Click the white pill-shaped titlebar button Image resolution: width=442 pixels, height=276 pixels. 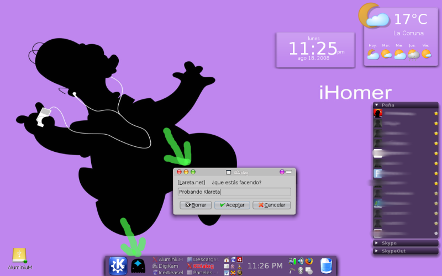point(288,172)
